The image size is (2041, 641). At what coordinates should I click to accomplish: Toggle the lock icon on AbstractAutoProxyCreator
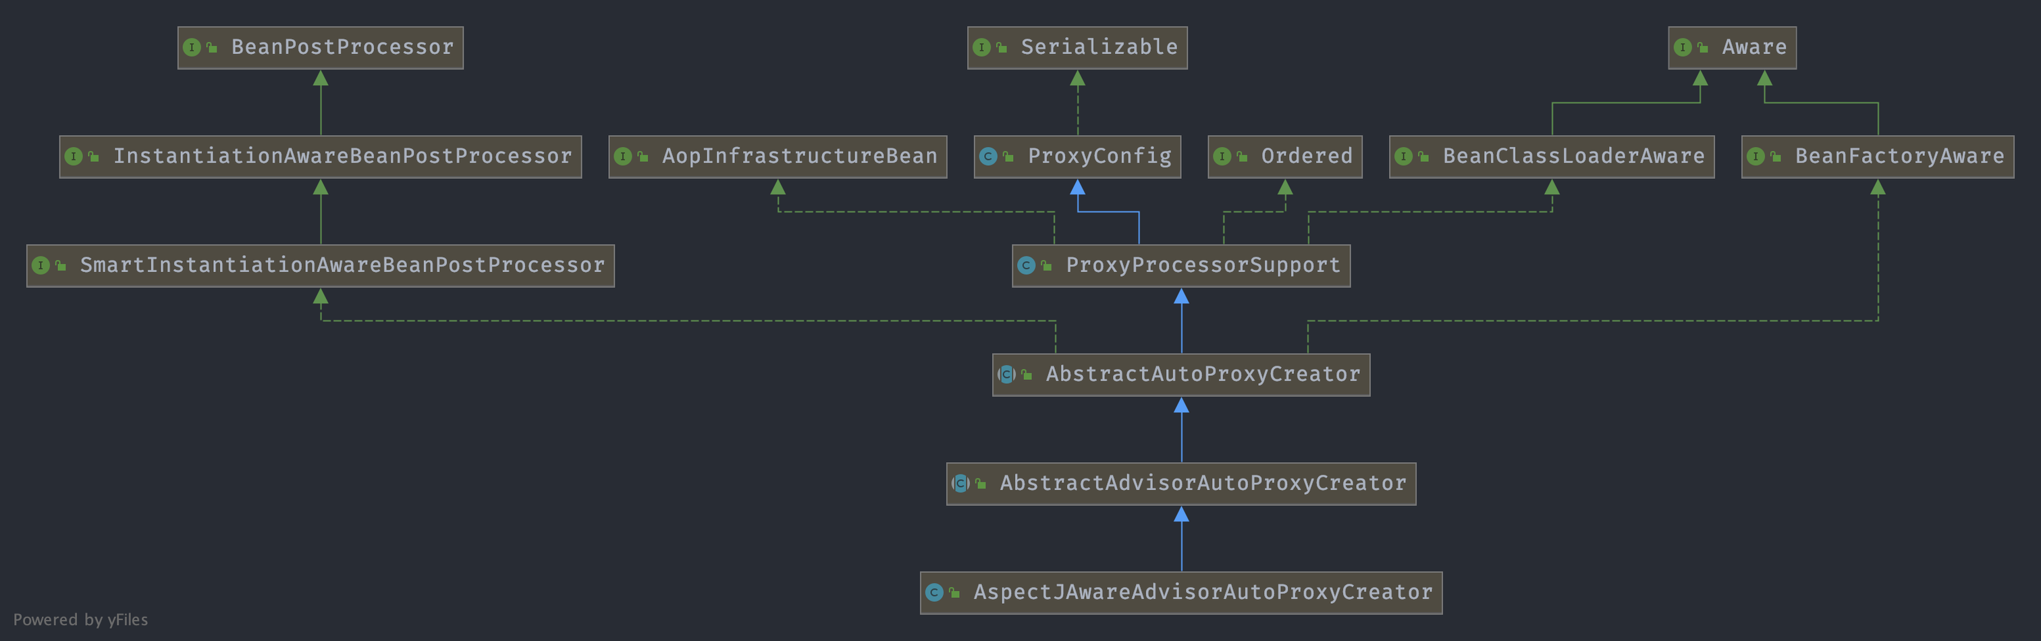click(x=1025, y=374)
